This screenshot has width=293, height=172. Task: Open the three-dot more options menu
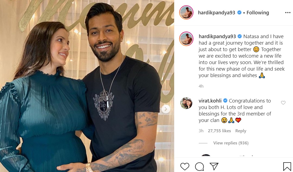[288, 13]
